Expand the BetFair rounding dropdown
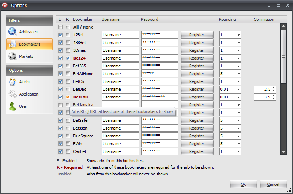 pos(238,97)
